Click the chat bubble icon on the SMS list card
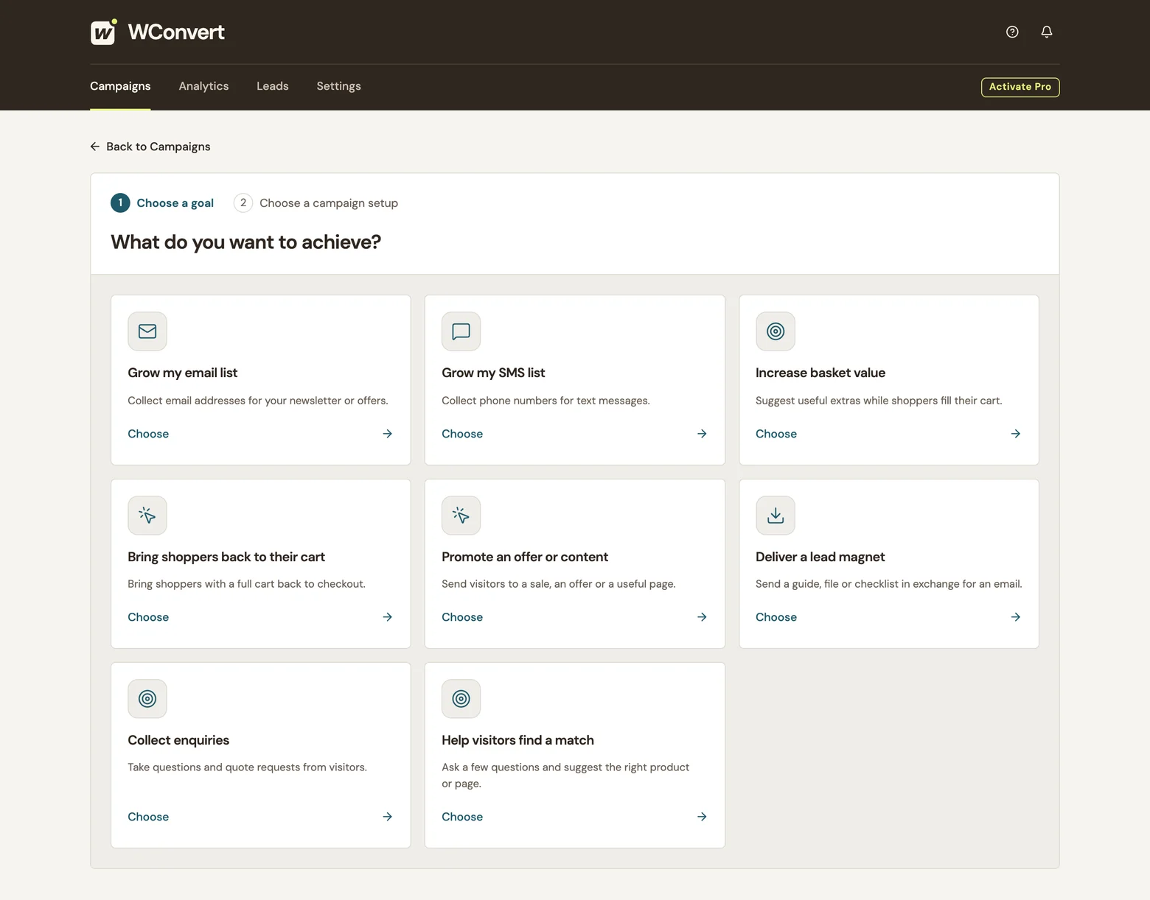Image resolution: width=1150 pixels, height=900 pixels. [461, 331]
